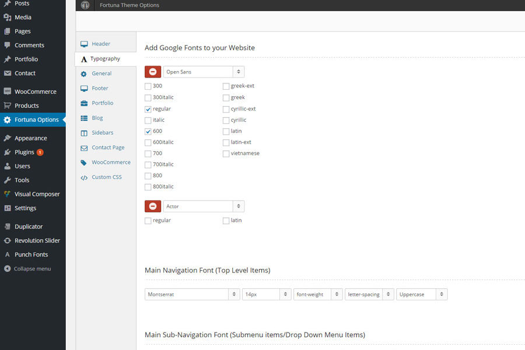The height and width of the screenshot is (350, 525).
Task: Click the Custom CSS code icon
Action: (84, 177)
